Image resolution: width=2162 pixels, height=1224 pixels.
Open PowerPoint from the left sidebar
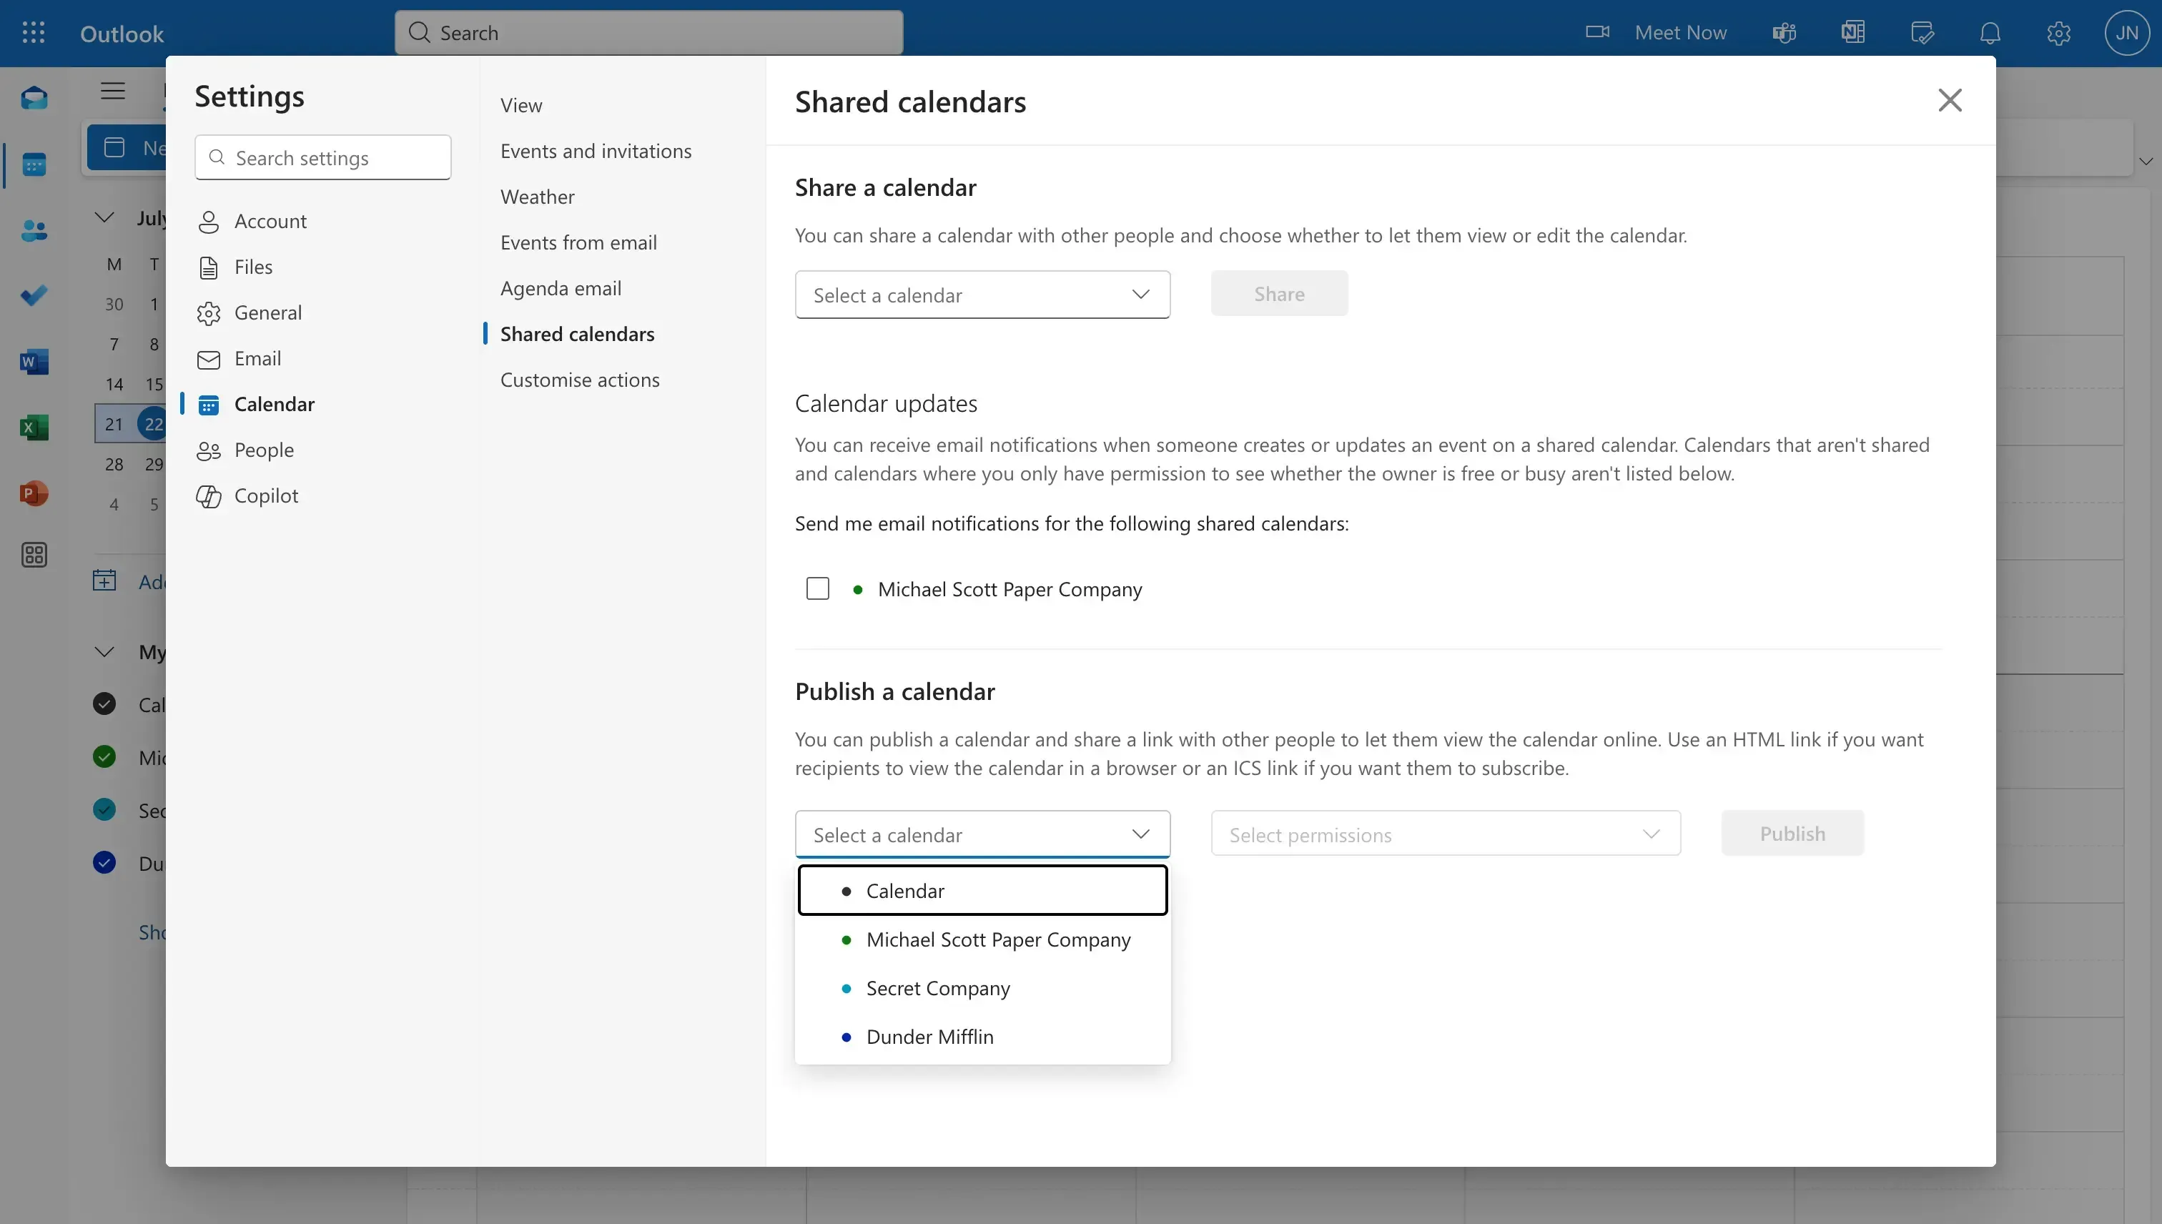[34, 493]
